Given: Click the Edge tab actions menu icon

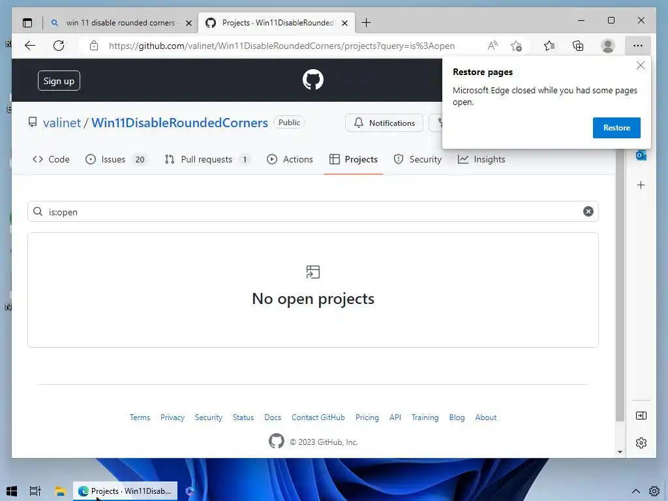Looking at the screenshot, I should [27, 23].
